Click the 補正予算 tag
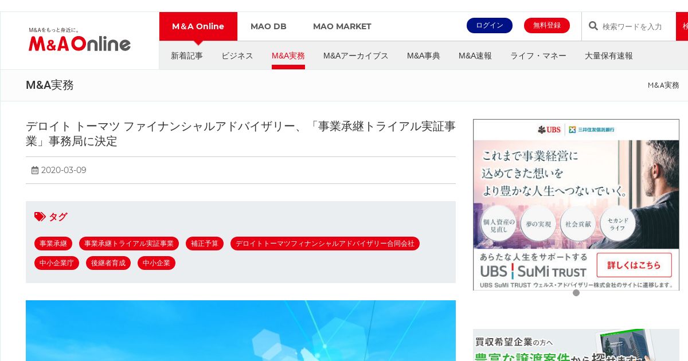 (205, 244)
